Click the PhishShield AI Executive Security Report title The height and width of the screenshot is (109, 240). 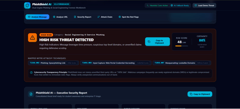click(61, 93)
